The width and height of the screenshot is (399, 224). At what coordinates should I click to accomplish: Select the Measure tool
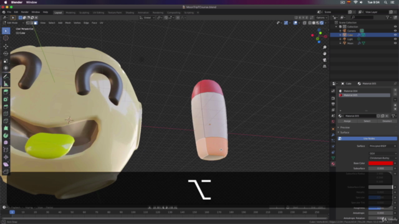click(6, 84)
